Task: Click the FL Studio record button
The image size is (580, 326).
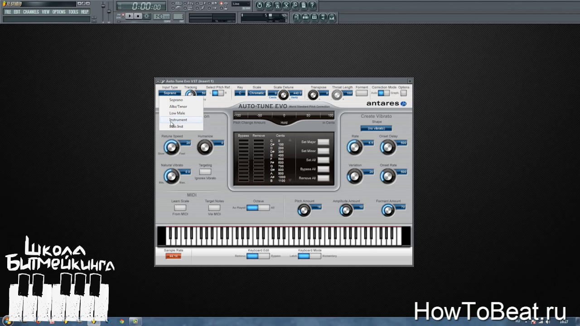Action: click(146, 16)
